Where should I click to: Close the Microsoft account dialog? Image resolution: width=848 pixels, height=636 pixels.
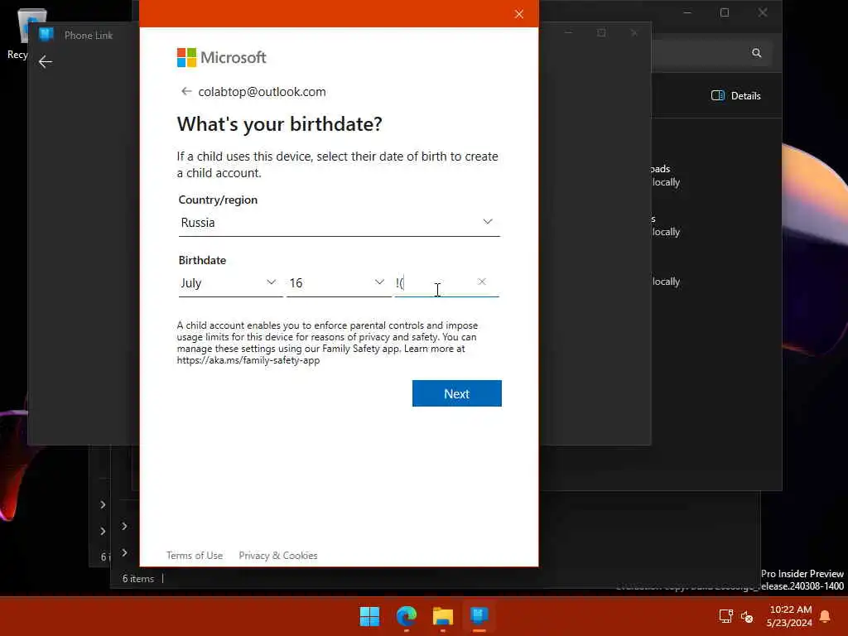click(519, 14)
